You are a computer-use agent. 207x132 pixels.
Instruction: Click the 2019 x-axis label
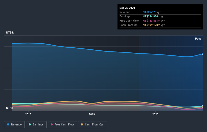point(92,114)
